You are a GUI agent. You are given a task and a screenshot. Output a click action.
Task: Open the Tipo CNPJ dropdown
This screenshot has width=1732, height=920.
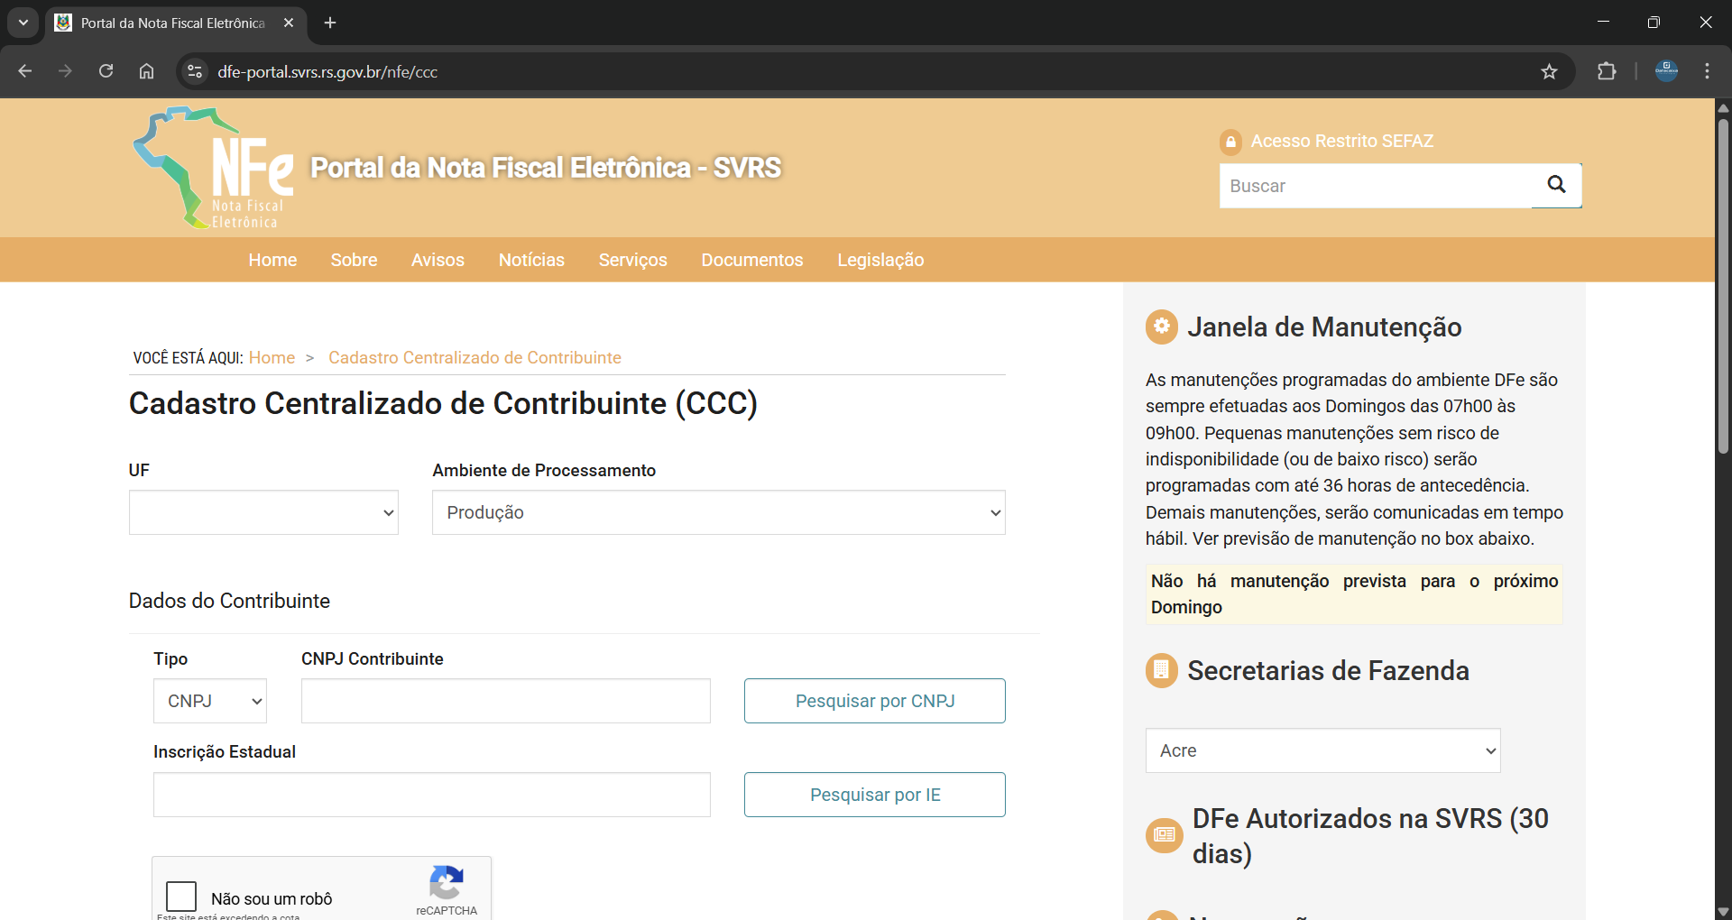pos(209,701)
